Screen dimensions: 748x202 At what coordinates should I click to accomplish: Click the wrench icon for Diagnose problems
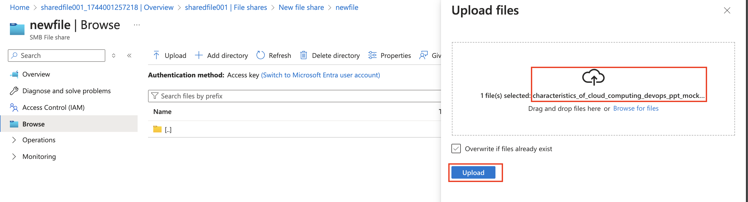tap(14, 91)
